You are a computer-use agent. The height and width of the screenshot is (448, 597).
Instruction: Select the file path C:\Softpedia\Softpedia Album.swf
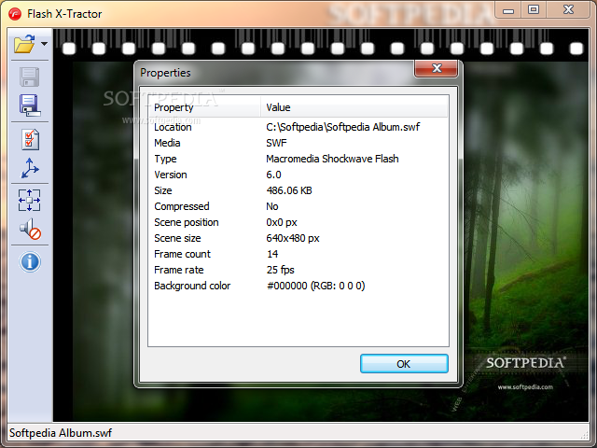tap(342, 127)
